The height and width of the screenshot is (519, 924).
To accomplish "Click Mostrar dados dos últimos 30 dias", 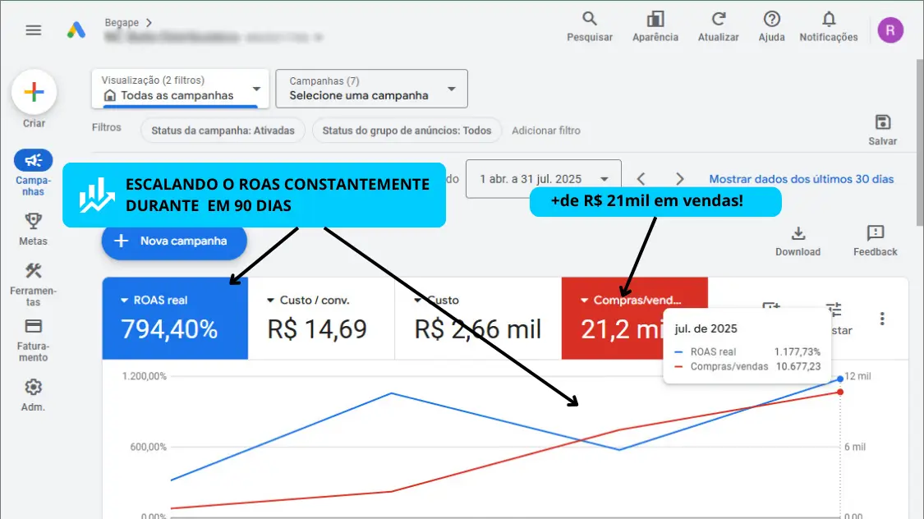I will pos(801,179).
